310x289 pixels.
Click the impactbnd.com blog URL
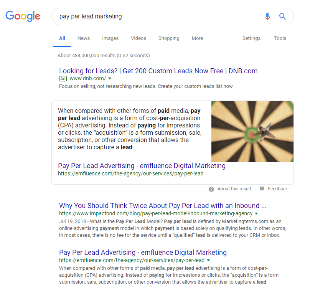tap(156, 213)
